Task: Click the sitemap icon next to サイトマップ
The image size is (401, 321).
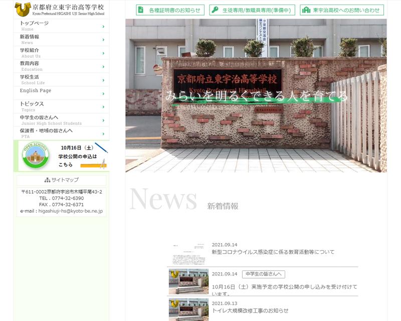Action: 47,180
